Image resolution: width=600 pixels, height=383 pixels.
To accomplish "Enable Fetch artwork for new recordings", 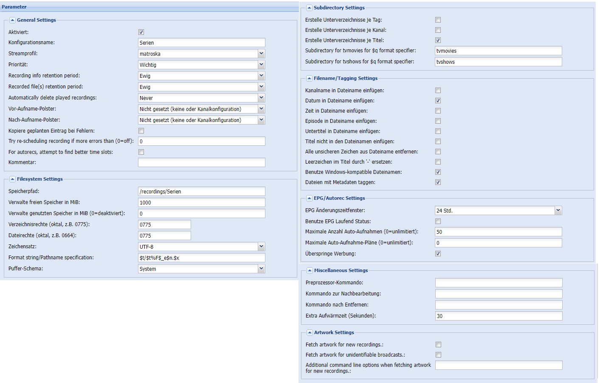I will click(438, 344).
